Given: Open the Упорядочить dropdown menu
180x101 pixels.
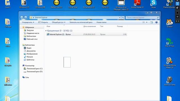Looking at the screenshot, I should click(x=28, y=22).
